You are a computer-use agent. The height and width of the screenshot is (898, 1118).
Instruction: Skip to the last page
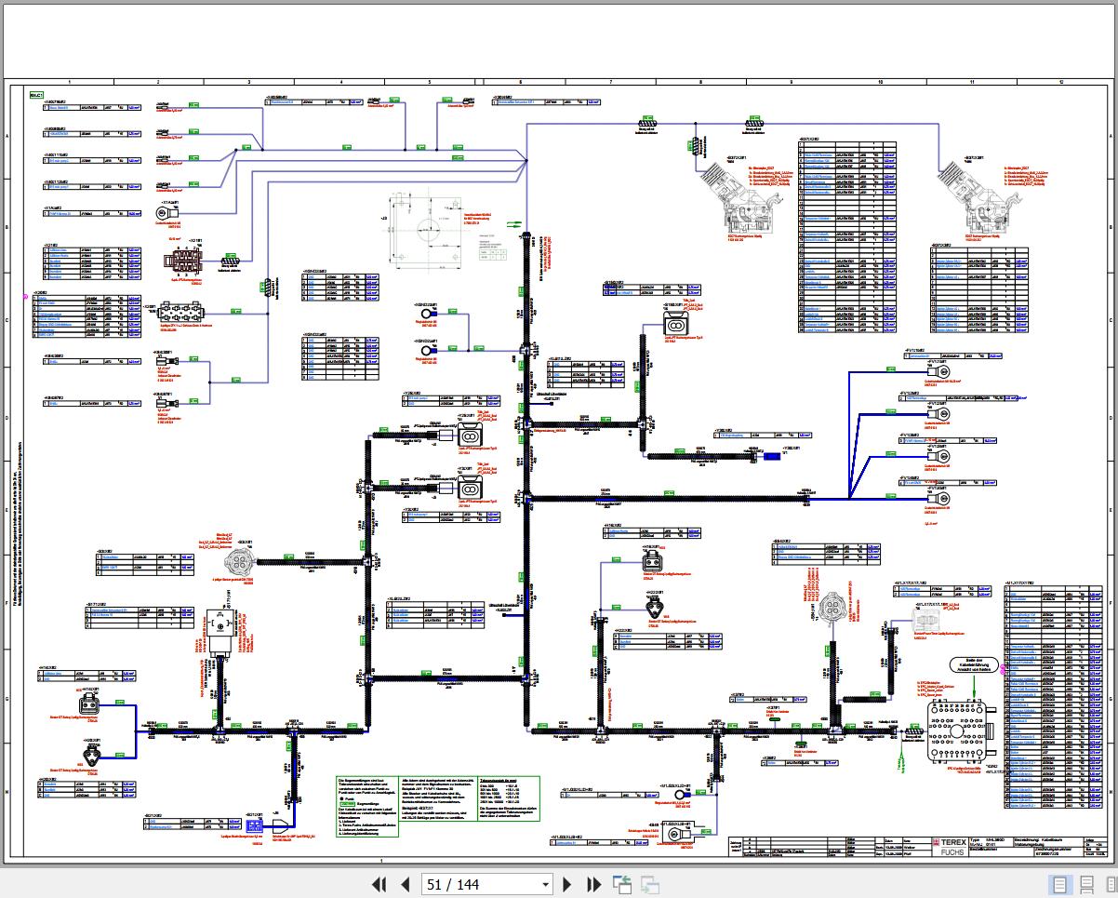click(x=594, y=885)
